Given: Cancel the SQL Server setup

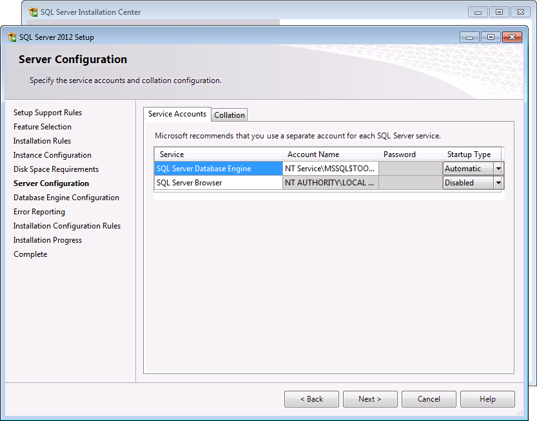Looking at the screenshot, I should (429, 399).
